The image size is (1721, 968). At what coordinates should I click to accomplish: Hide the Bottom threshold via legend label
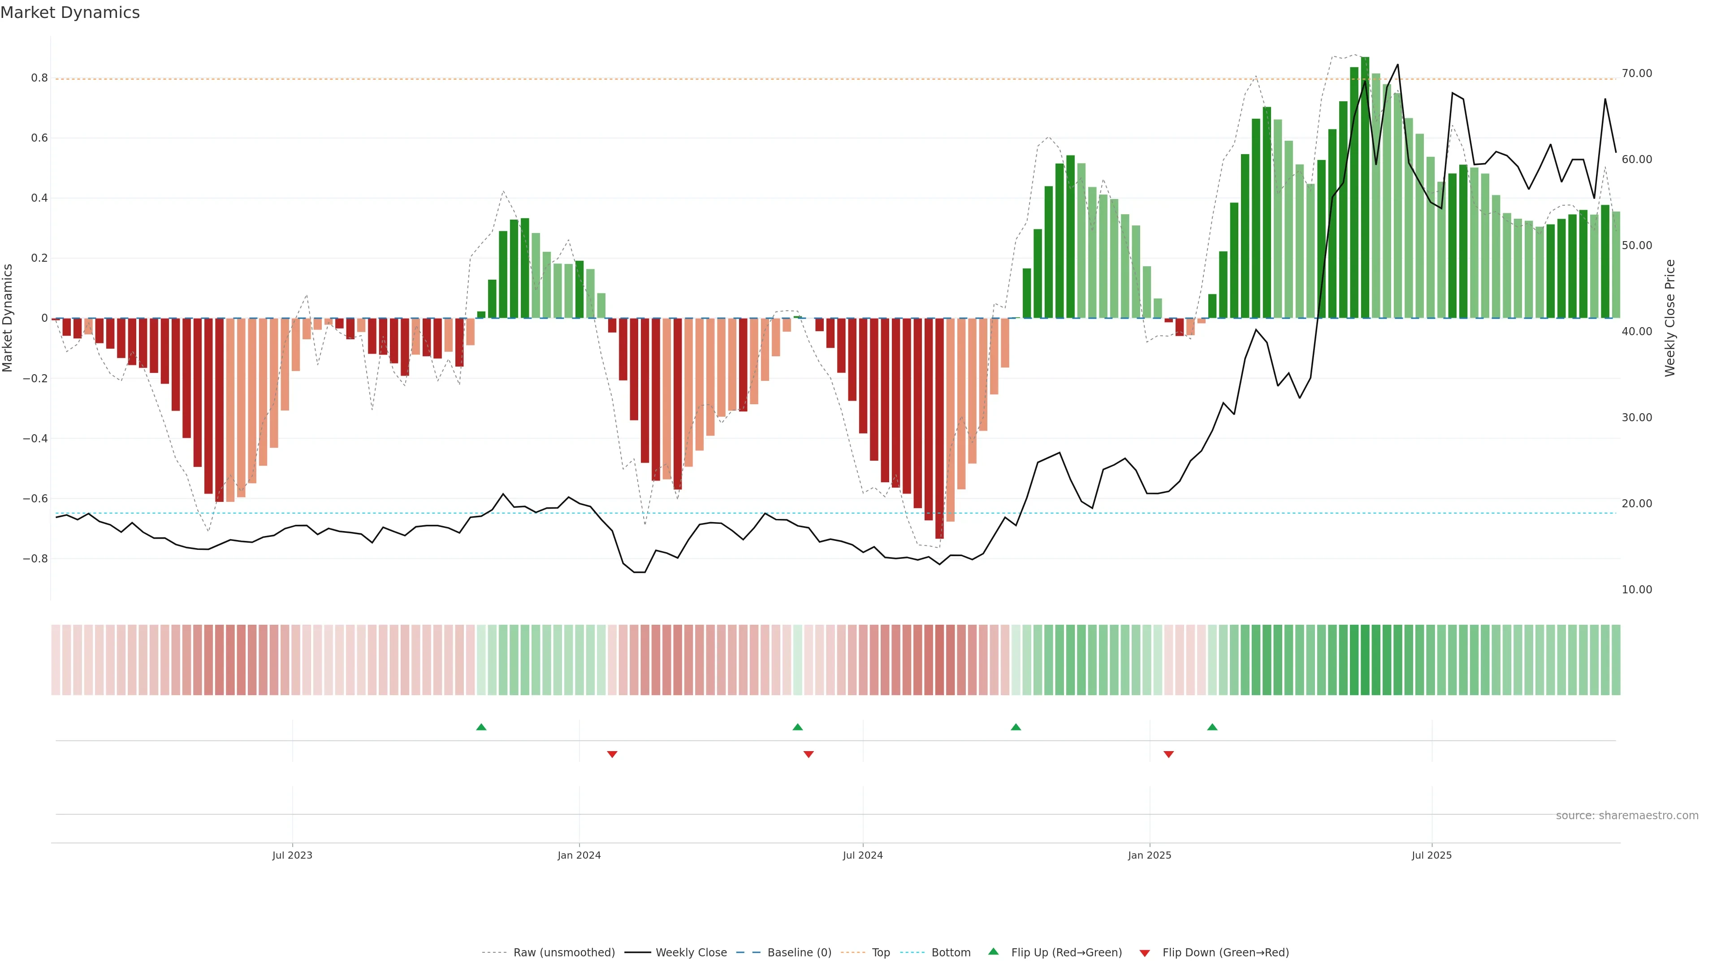coord(951,953)
